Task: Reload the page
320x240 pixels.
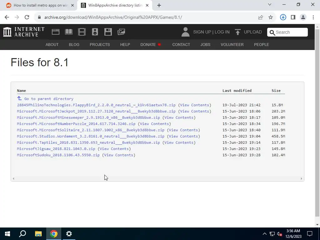Action: pos(27,17)
